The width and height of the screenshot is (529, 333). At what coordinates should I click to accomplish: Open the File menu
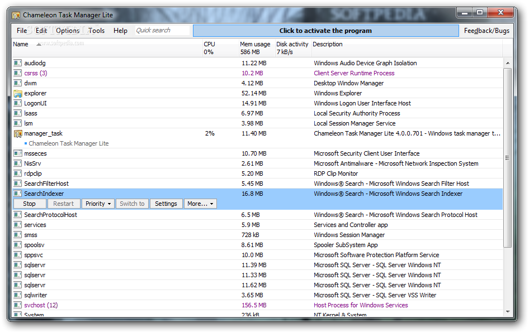[22, 31]
